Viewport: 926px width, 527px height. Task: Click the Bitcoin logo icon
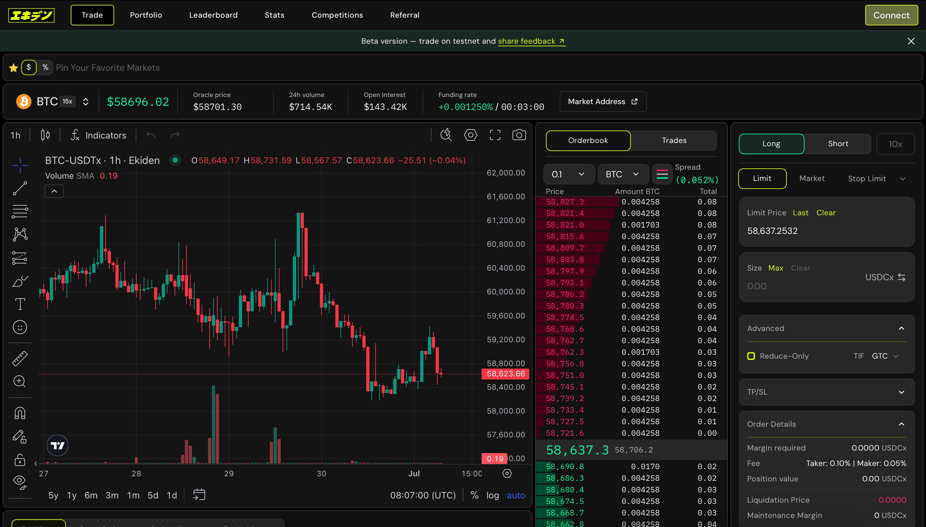(x=23, y=102)
